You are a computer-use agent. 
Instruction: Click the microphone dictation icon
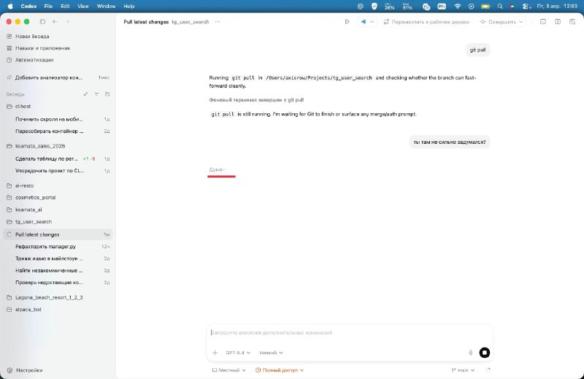[470, 352]
